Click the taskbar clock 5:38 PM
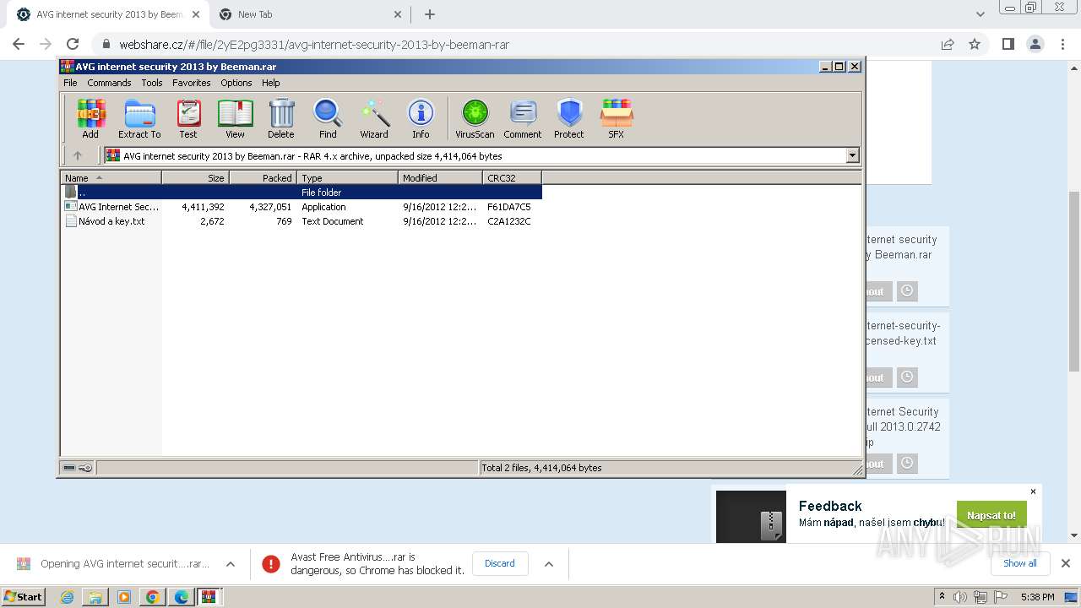This screenshot has height=608, width=1081. click(1037, 597)
